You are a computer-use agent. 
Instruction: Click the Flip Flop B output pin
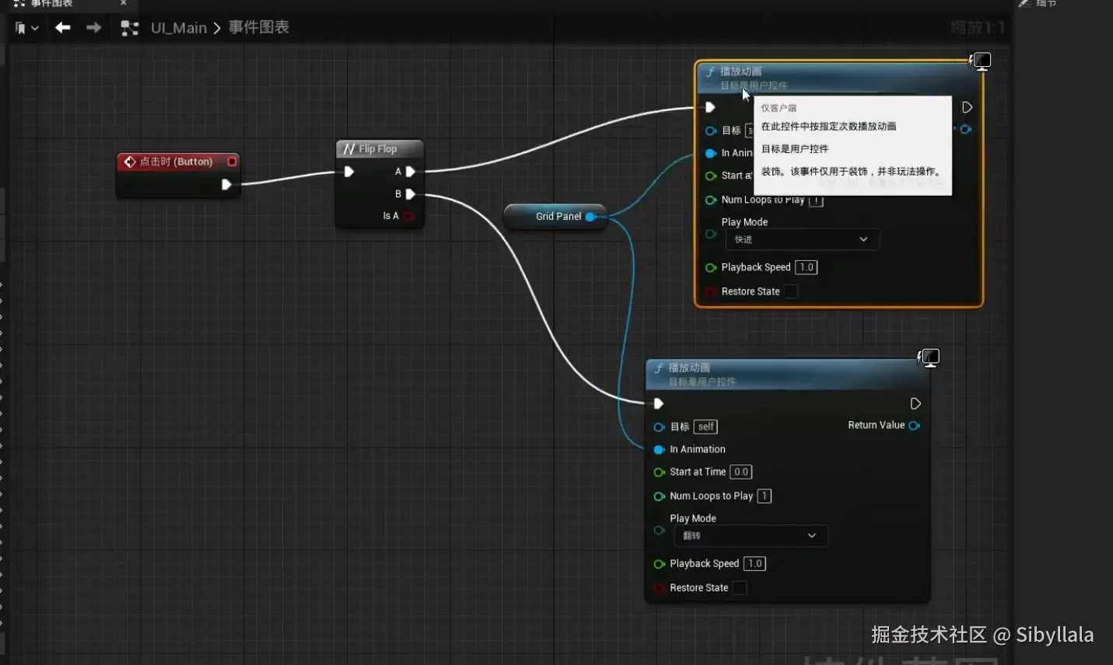click(410, 194)
